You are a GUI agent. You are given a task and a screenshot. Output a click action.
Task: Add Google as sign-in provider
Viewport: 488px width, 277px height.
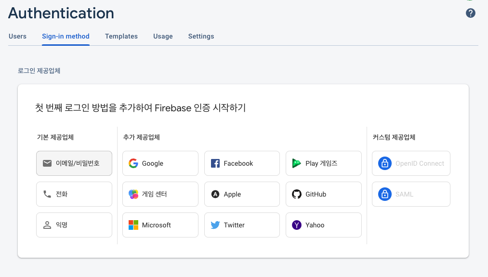[x=160, y=163]
